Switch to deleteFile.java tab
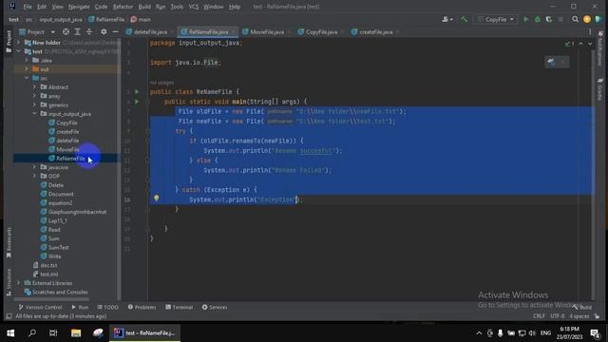 (150, 31)
